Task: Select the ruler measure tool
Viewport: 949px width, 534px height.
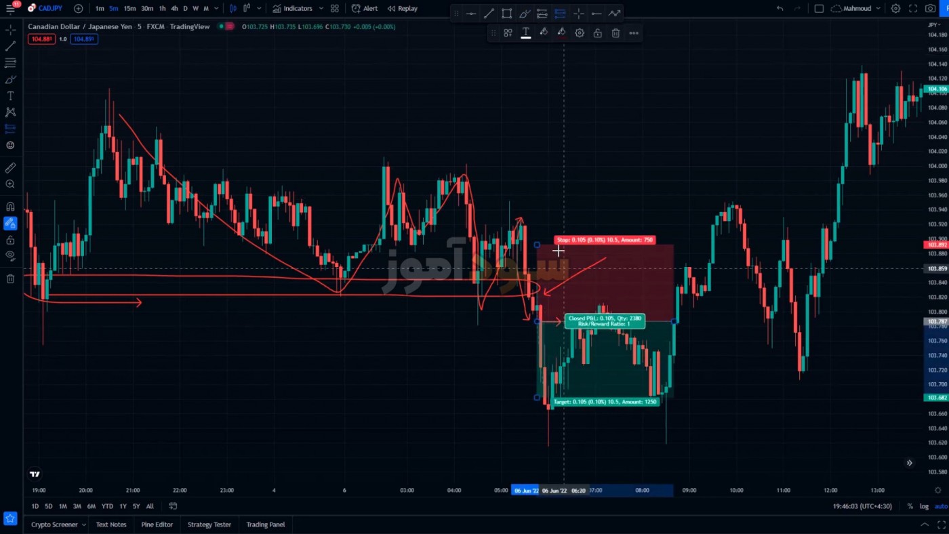Action: [10, 167]
